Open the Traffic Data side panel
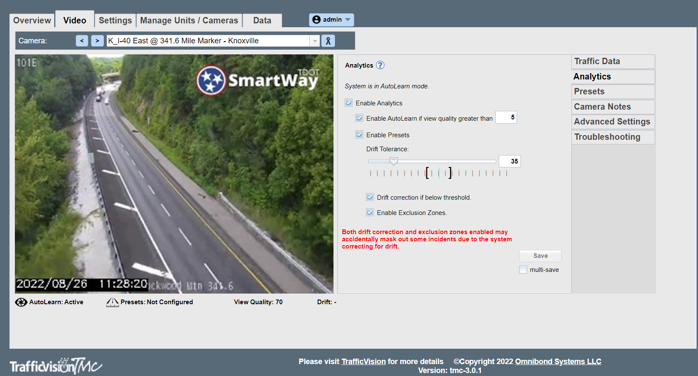698x376 pixels. pyautogui.click(x=613, y=62)
